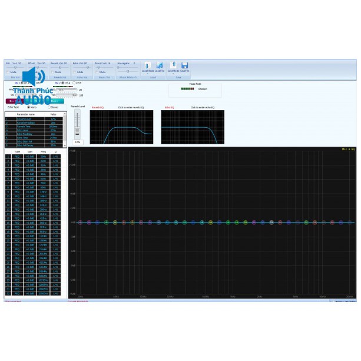The image size is (361, 361).
Task: Click the LoadFile icon
Action: click(x=160, y=65)
